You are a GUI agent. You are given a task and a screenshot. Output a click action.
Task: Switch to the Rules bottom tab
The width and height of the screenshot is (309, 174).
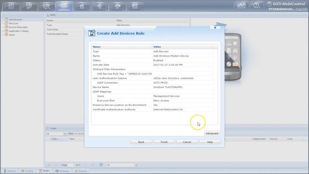pos(44,171)
